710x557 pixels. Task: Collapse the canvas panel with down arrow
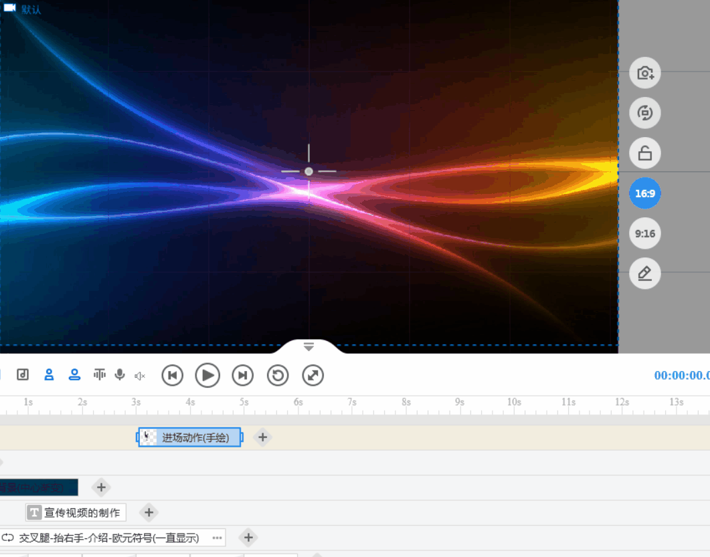point(308,347)
